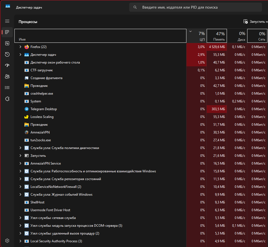Expand the AmneziaVPN Service row
The image size is (268, 247).
tap(20, 163)
